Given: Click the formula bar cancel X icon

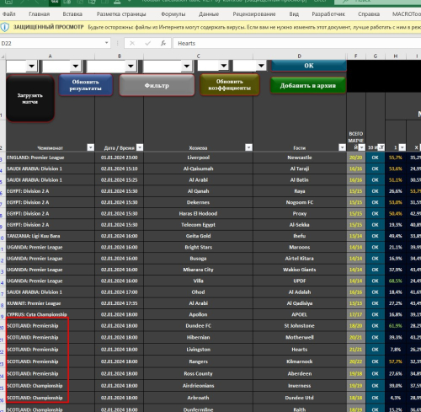Looking at the screenshot, I should pyautogui.click(x=132, y=43).
